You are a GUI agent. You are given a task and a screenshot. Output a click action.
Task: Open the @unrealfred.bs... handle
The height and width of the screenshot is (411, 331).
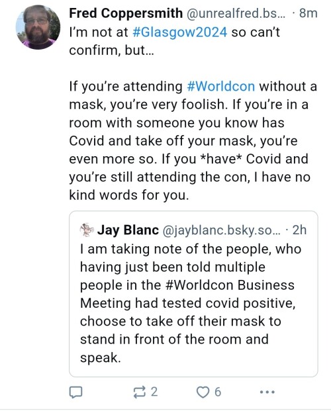235,13
